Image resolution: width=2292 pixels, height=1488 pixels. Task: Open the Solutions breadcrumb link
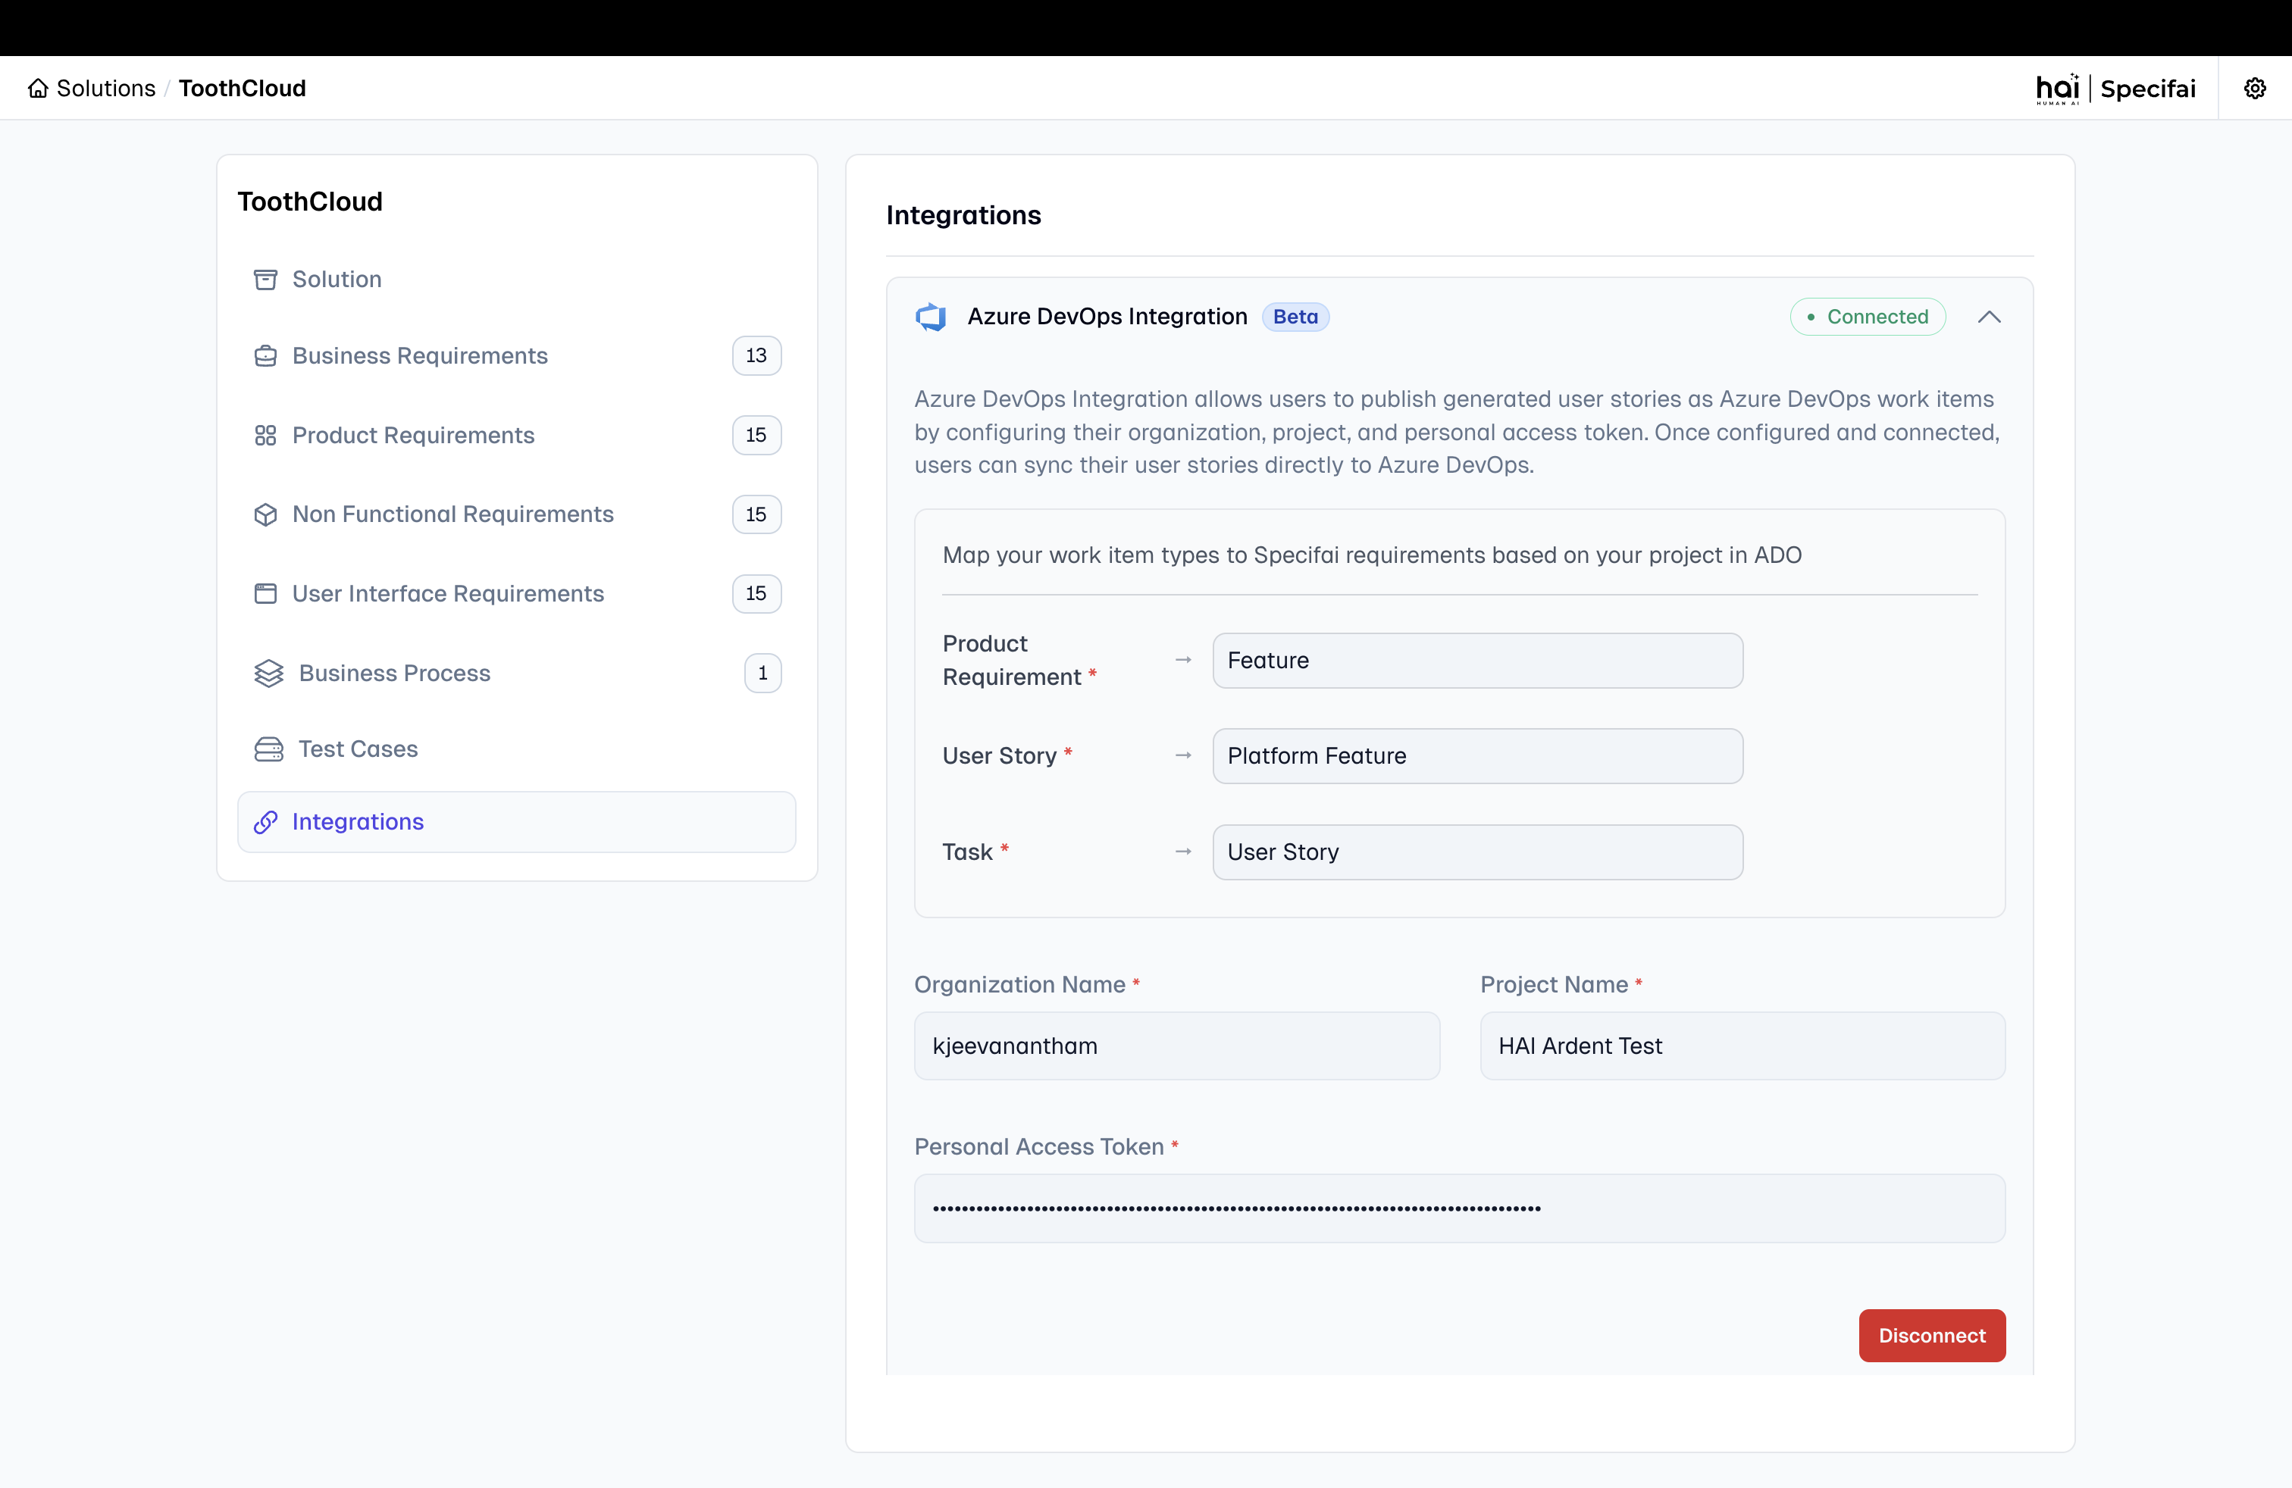(106, 89)
